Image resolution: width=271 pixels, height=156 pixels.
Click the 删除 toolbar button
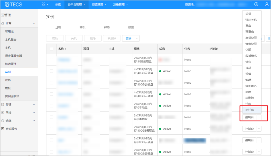tap(93, 38)
